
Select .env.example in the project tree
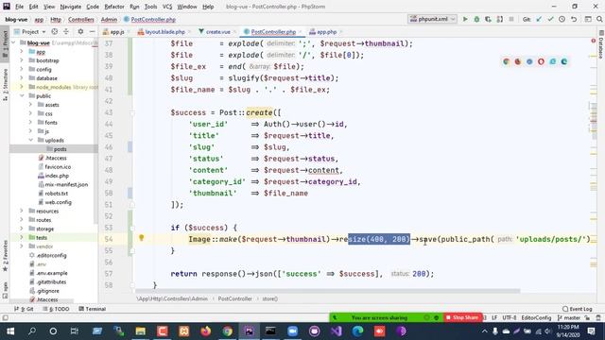click(49, 273)
